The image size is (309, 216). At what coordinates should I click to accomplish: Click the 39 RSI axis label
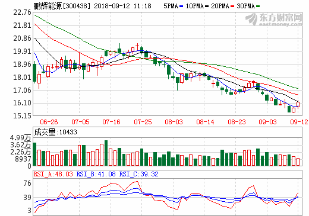point(27,198)
